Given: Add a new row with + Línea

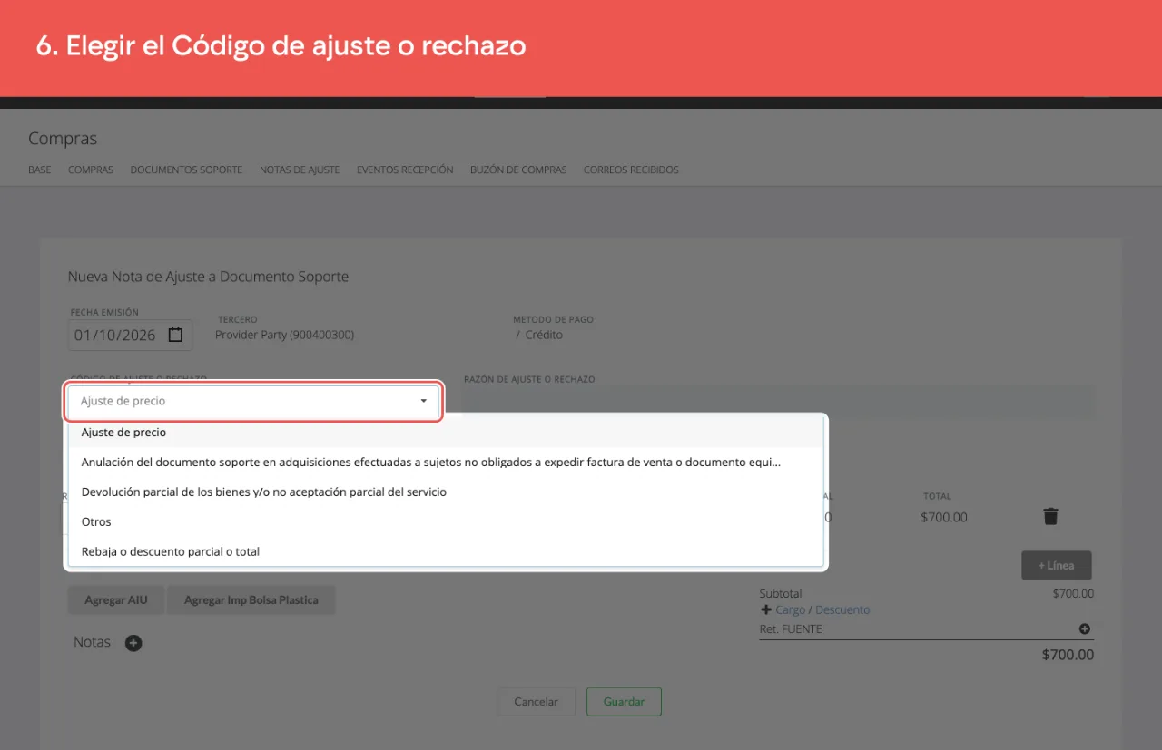Looking at the screenshot, I should point(1057,565).
